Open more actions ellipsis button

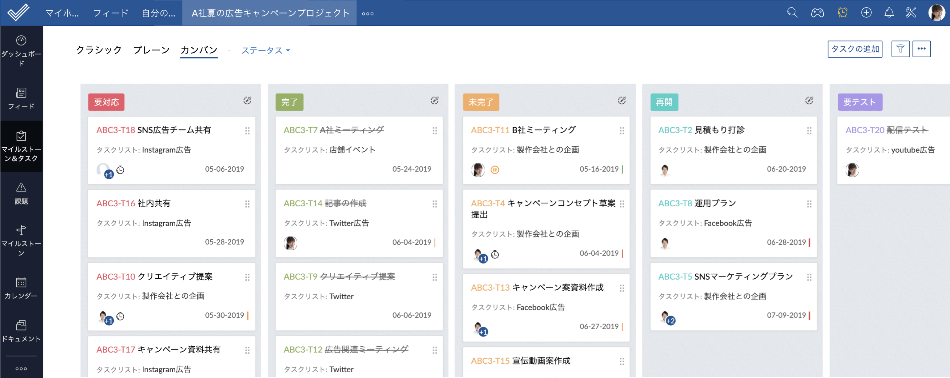921,49
